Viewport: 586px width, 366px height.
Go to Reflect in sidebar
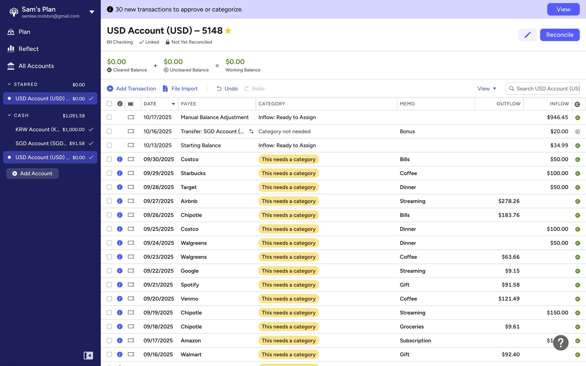[28, 49]
